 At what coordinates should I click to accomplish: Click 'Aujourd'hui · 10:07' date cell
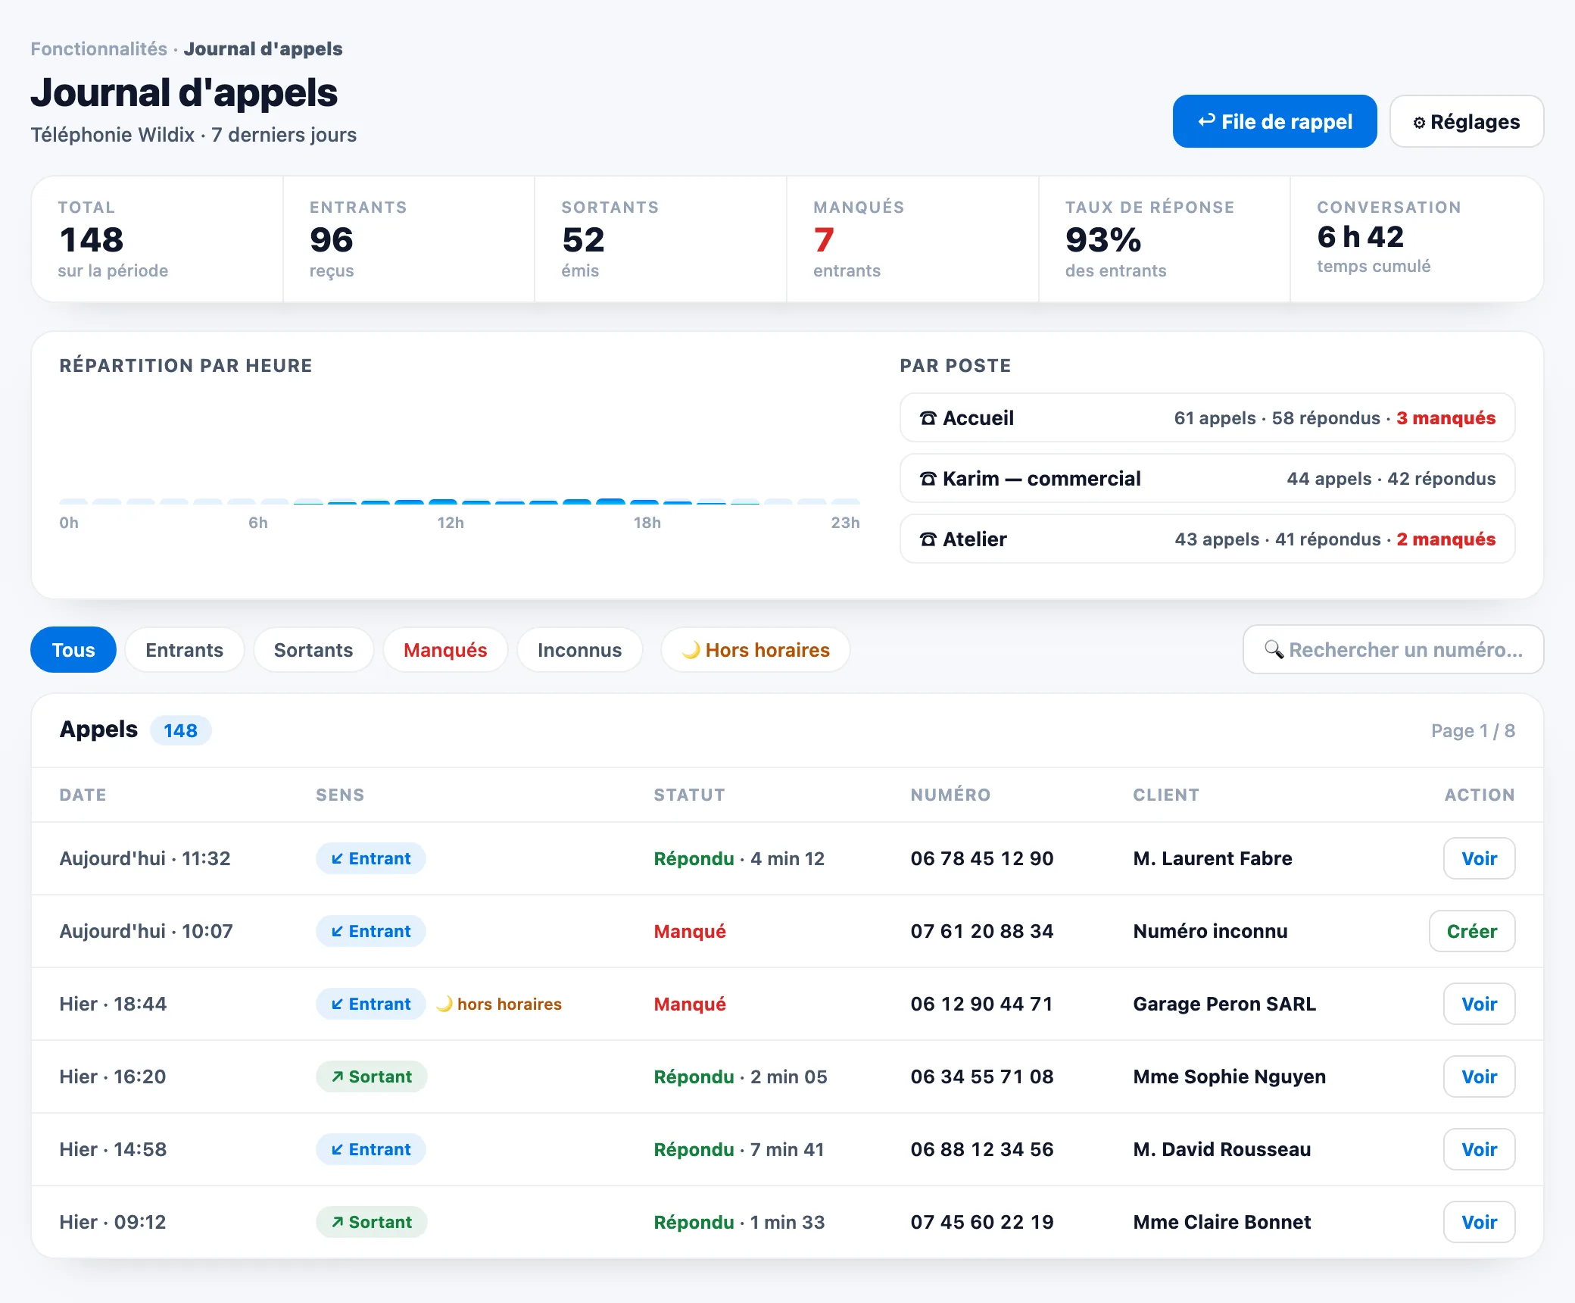click(x=146, y=931)
